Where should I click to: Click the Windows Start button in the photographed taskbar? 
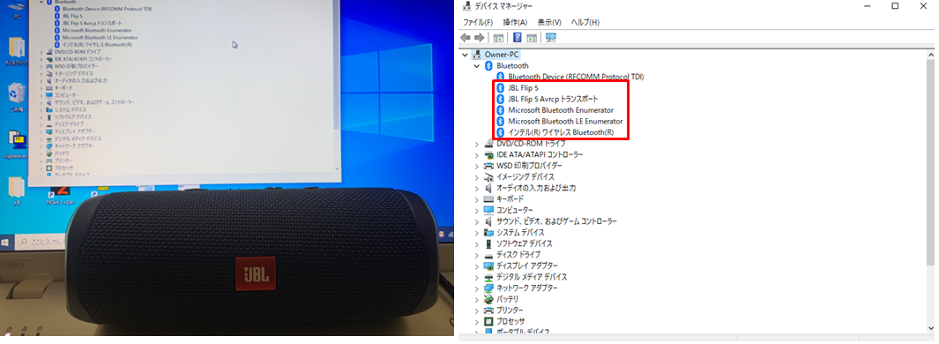(x=5, y=242)
